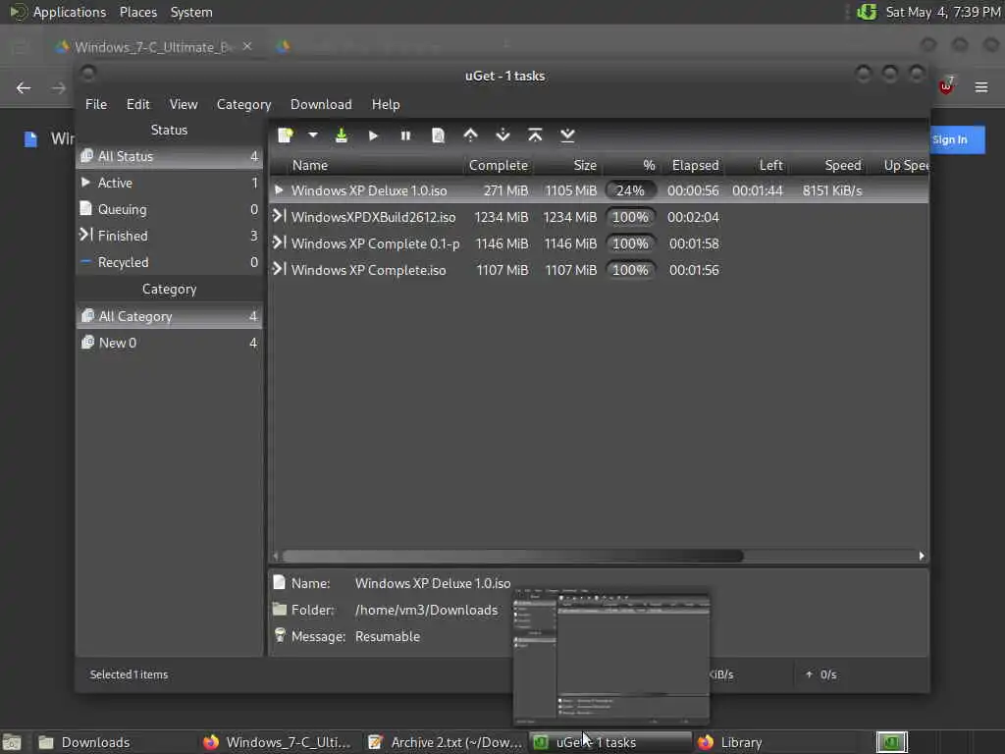Open the Download menu in uGet
Viewport: 1005px width, 754px height.
click(321, 104)
